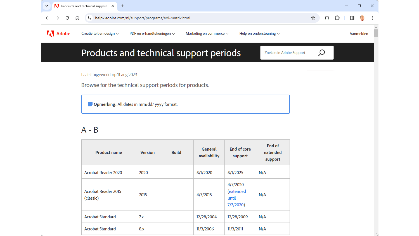Expand the Marketing en commerce menu
The height and width of the screenshot is (236, 419).
[x=207, y=34]
